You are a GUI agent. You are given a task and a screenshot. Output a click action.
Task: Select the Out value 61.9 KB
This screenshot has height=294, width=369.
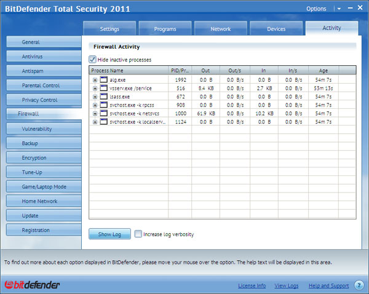206,113
